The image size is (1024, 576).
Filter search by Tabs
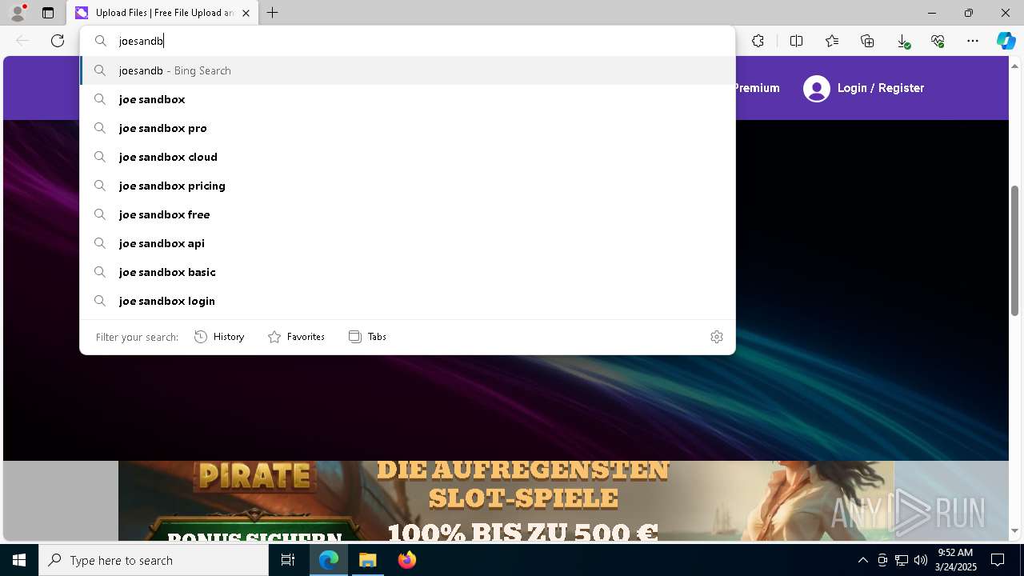click(367, 337)
